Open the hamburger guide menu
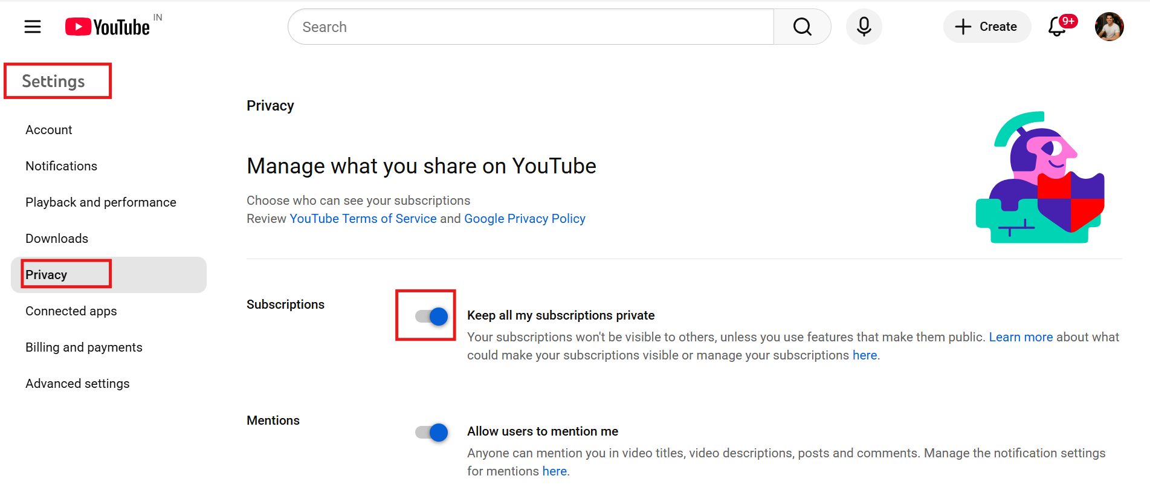 (x=33, y=27)
